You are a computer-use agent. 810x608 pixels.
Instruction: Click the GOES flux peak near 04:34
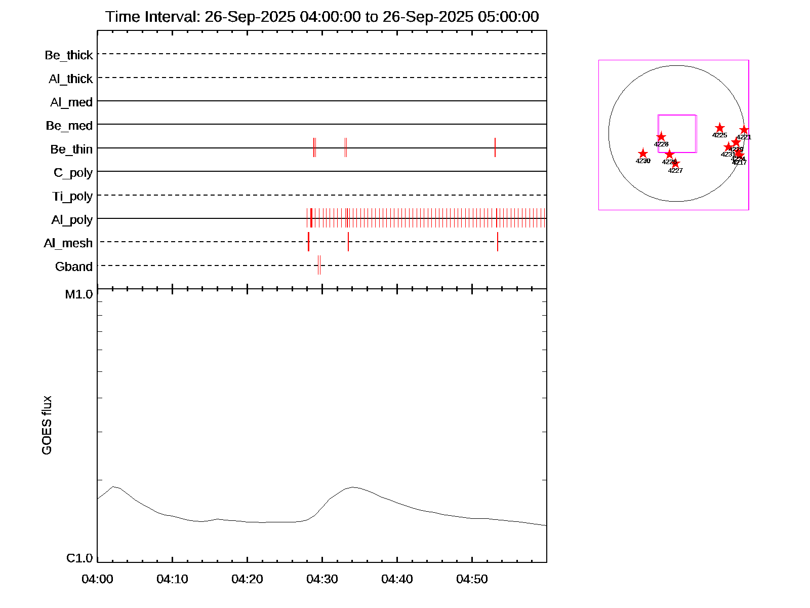(x=353, y=487)
